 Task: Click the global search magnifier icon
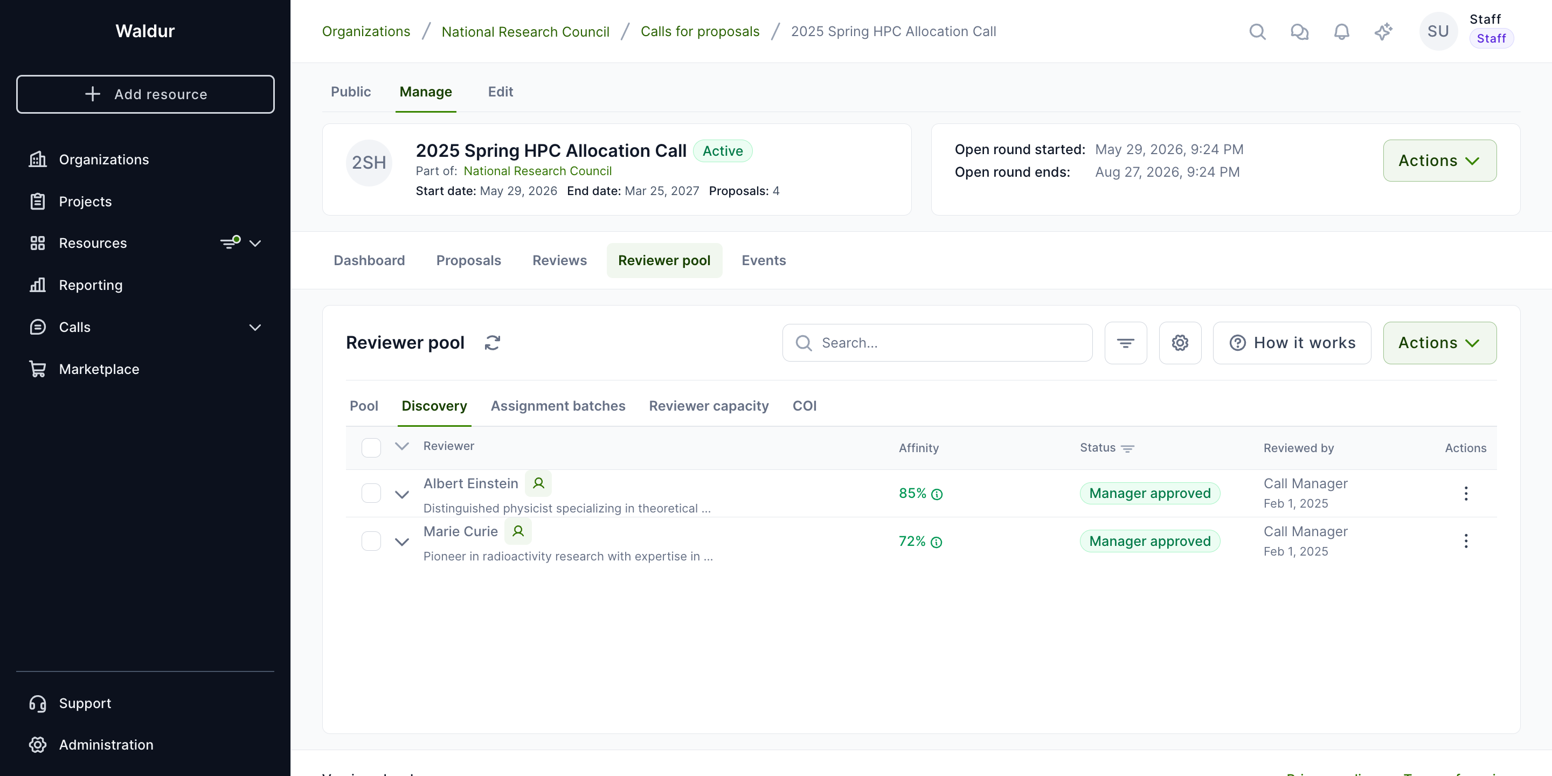point(1257,31)
